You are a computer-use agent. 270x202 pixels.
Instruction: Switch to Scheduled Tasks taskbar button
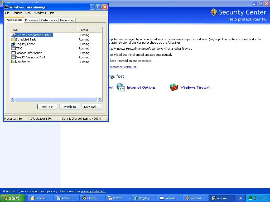pyautogui.click(x=41, y=198)
